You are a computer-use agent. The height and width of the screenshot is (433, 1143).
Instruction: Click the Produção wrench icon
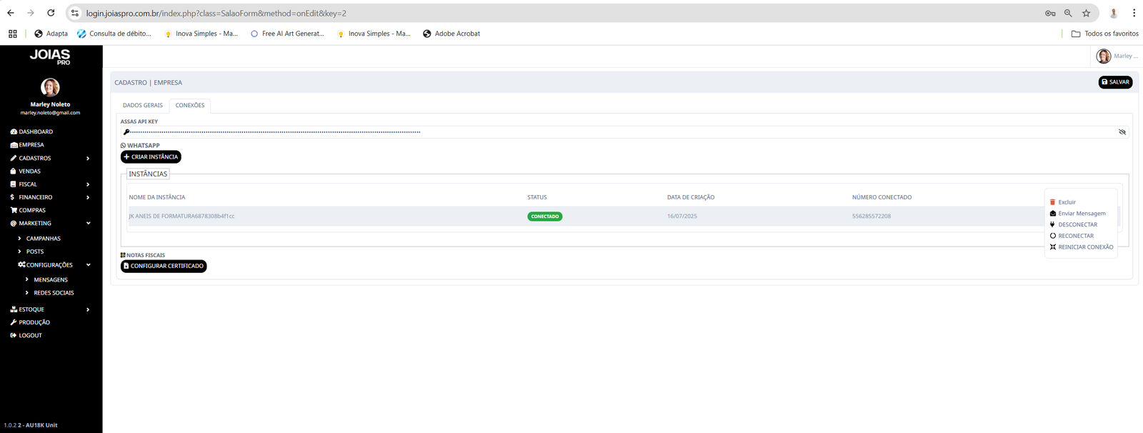tap(14, 323)
